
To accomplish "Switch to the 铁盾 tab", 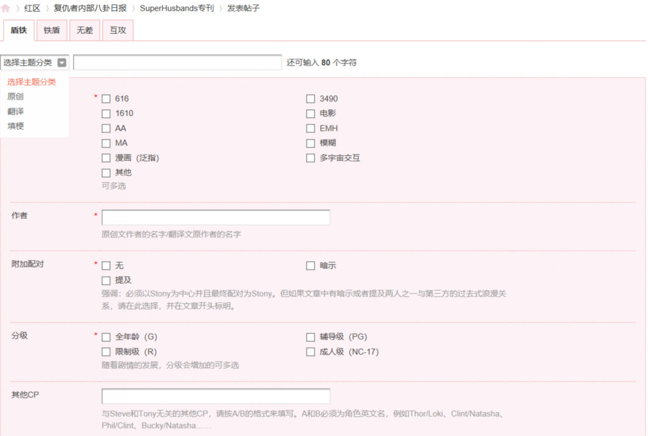I will pos(52,29).
